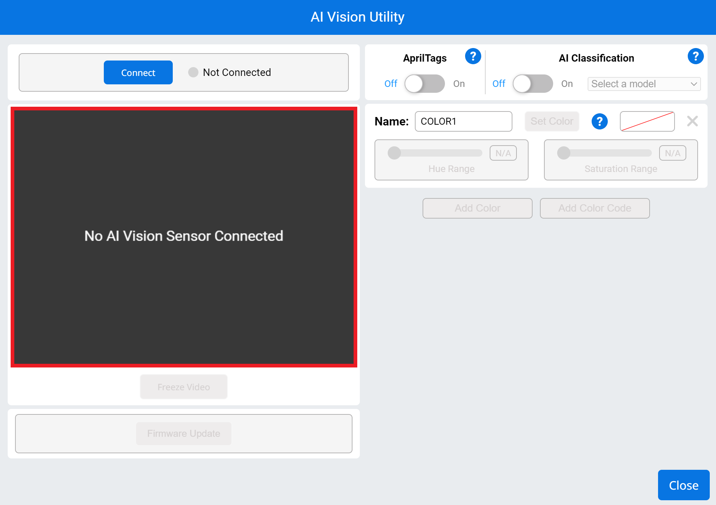Enable AI Classification

point(532,84)
